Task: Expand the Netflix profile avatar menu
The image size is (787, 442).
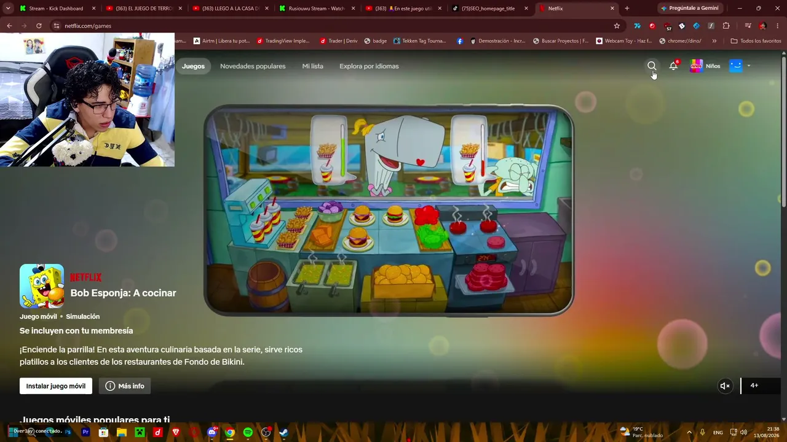Action: pos(740,66)
